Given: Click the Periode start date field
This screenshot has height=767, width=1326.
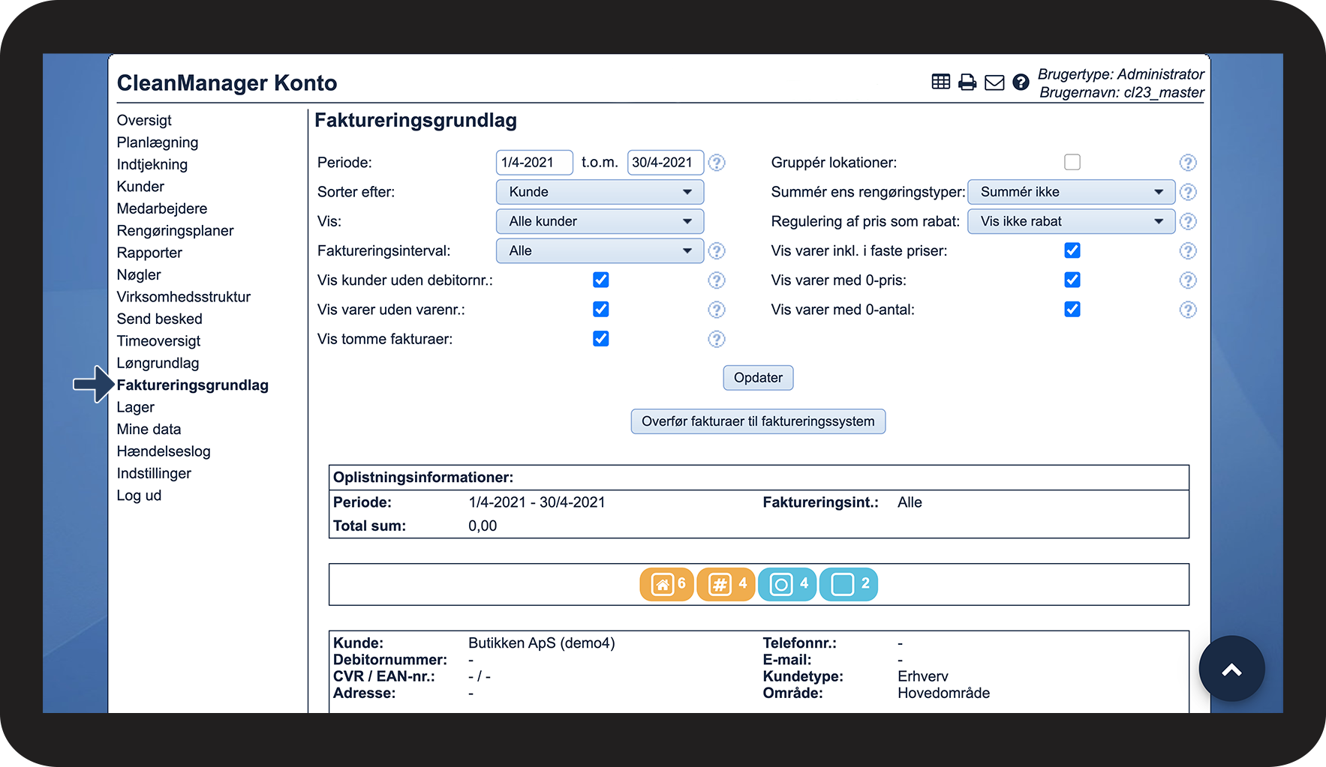Looking at the screenshot, I should coord(534,163).
